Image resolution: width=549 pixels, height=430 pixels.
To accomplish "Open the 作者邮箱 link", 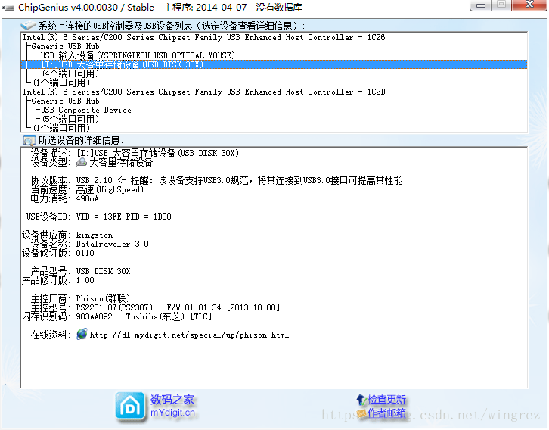I will point(386,413).
